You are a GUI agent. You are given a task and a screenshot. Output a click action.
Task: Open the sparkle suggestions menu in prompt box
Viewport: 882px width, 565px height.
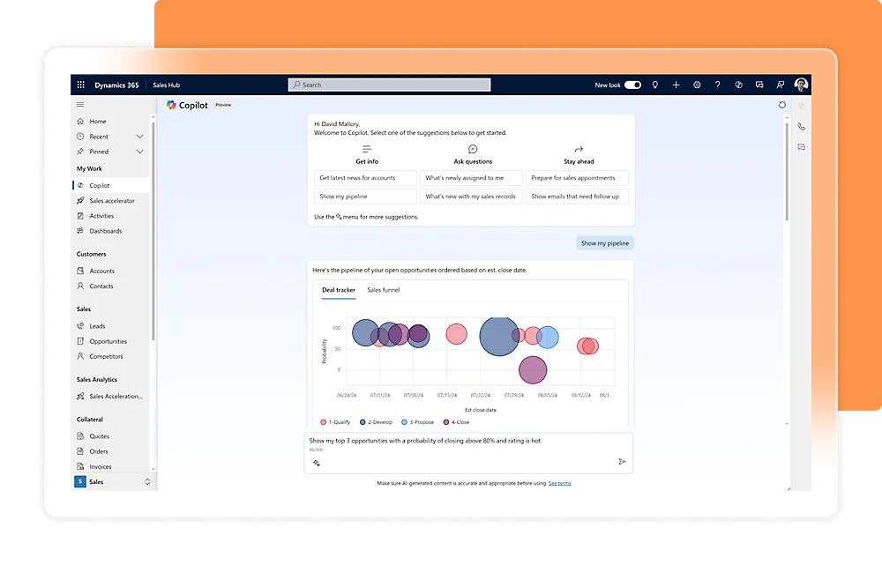point(316,462)
